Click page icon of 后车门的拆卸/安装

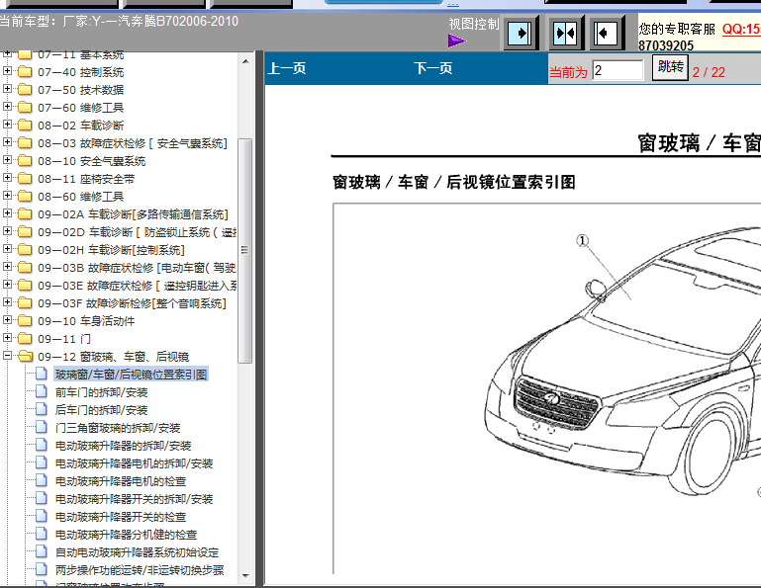(x=42, y=409)
